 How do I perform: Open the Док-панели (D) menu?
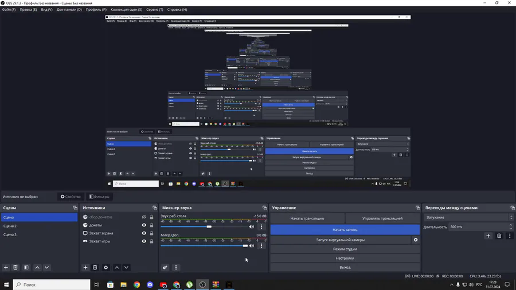[69, 10]
